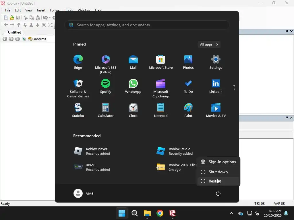Viewport: 294px width, 220px height.
Task: Open Spotify from pinned apps
Action: pos(106,87)
